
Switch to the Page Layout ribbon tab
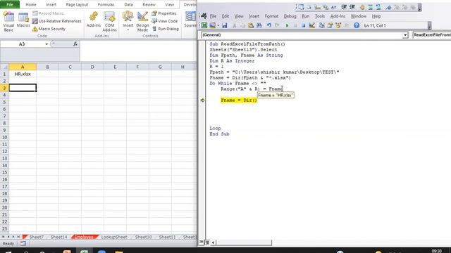point(77,5)
